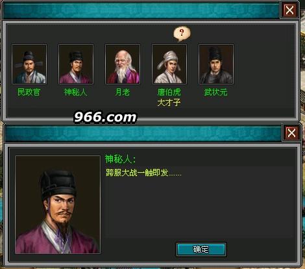Click the 唐伯虎 name label
The width and height of the screenshot is (305, 269).
click(169, 92)
